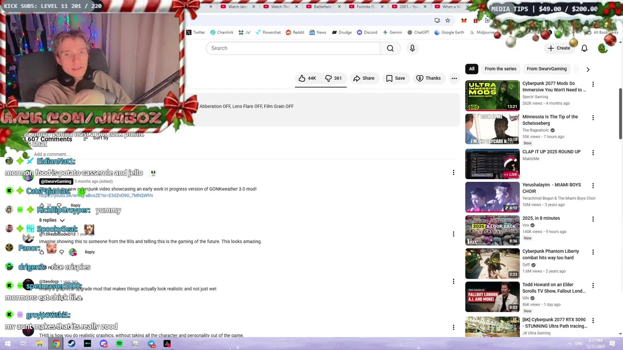
Task: Switch to the Watch later tab
Action: (238, 7)
